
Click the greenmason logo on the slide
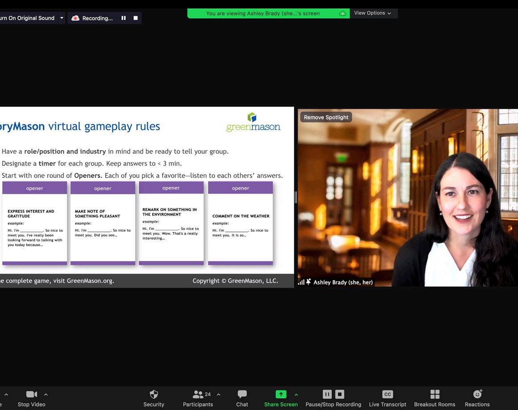tap(253, 122)
